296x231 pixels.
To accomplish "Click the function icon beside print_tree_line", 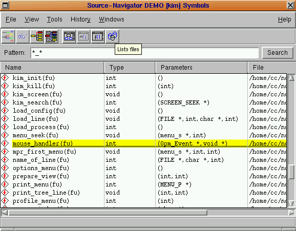I will pos(5,193).
